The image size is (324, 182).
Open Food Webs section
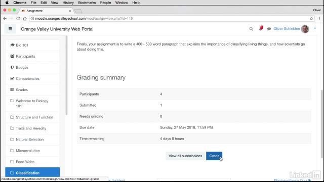tap(32, 162)
